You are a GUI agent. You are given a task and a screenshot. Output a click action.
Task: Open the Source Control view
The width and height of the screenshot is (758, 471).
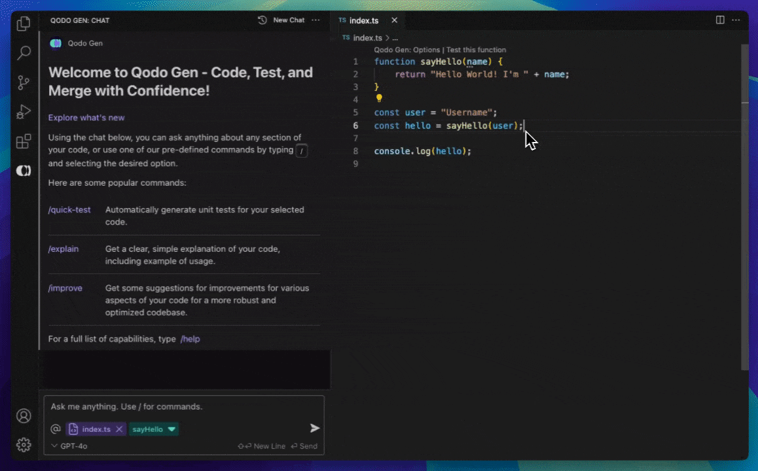click(x=23, y=82)
